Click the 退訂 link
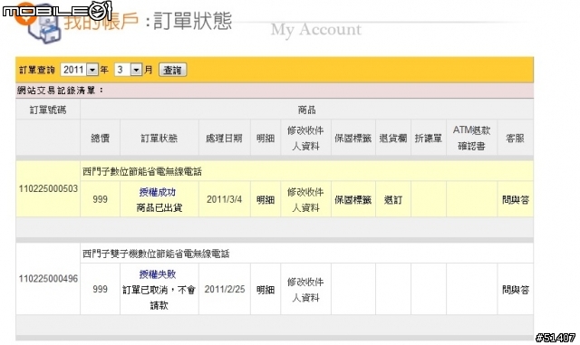This screenshot has height=345, width=580. click(x=392, y=200)
